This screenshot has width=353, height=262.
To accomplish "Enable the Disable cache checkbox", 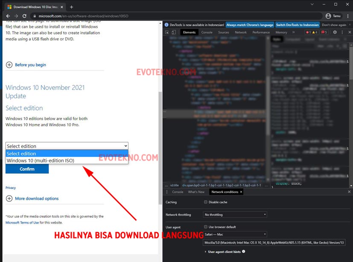I will [x=206, y=202].
